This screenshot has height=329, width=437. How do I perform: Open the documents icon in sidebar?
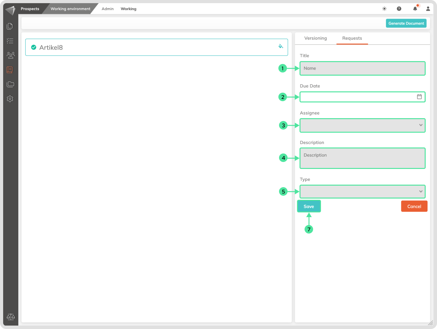click(10, 26)
